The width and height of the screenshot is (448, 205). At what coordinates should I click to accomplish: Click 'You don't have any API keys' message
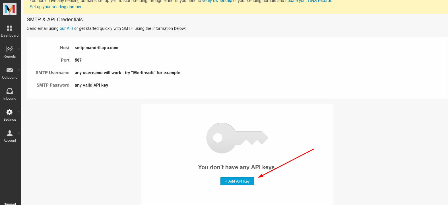236,167
